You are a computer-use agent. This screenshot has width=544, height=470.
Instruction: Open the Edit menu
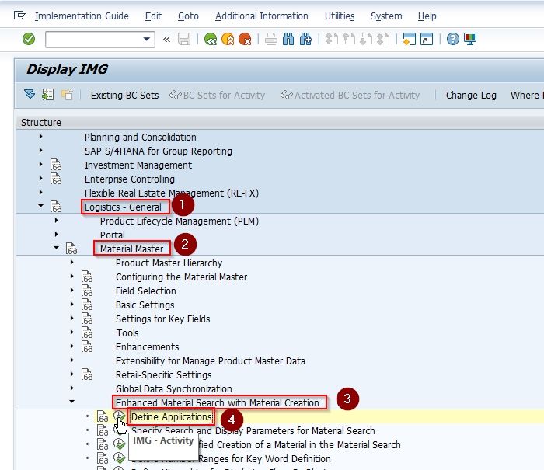pos(153,16)
